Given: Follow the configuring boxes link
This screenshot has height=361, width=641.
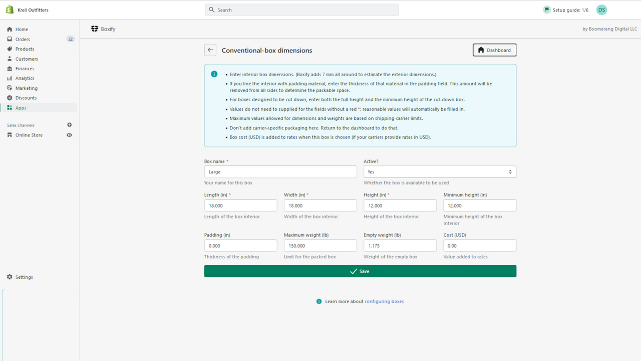Looking at the screenshot, I should [384, 301].
